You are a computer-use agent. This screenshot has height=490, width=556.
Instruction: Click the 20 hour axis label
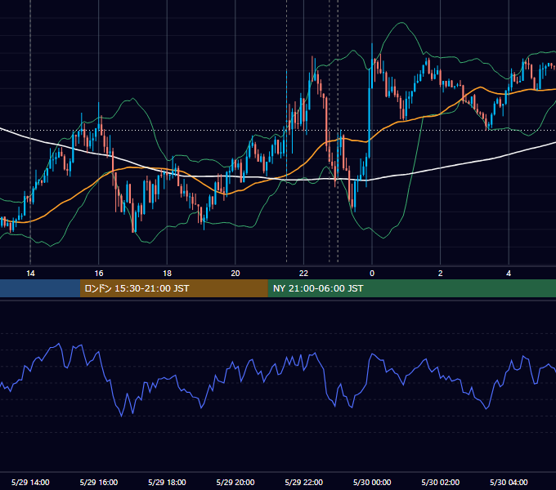click(x=235, y=274)
